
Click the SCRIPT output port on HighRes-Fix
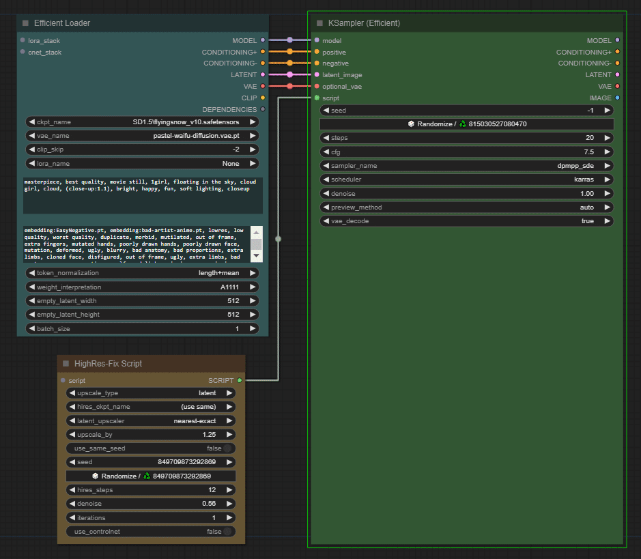coord(239,380)
